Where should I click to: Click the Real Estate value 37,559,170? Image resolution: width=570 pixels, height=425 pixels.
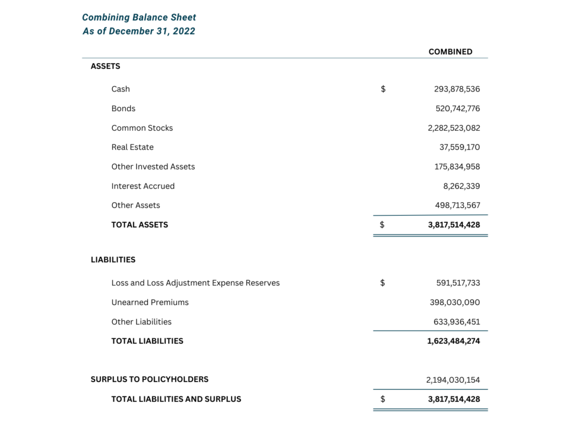tap(460, 147)
